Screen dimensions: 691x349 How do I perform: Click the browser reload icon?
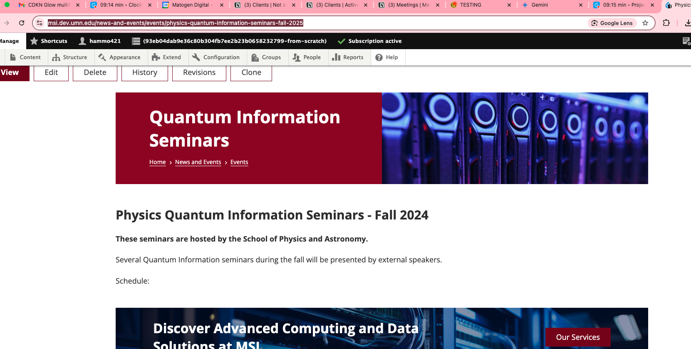coord(22,23)
